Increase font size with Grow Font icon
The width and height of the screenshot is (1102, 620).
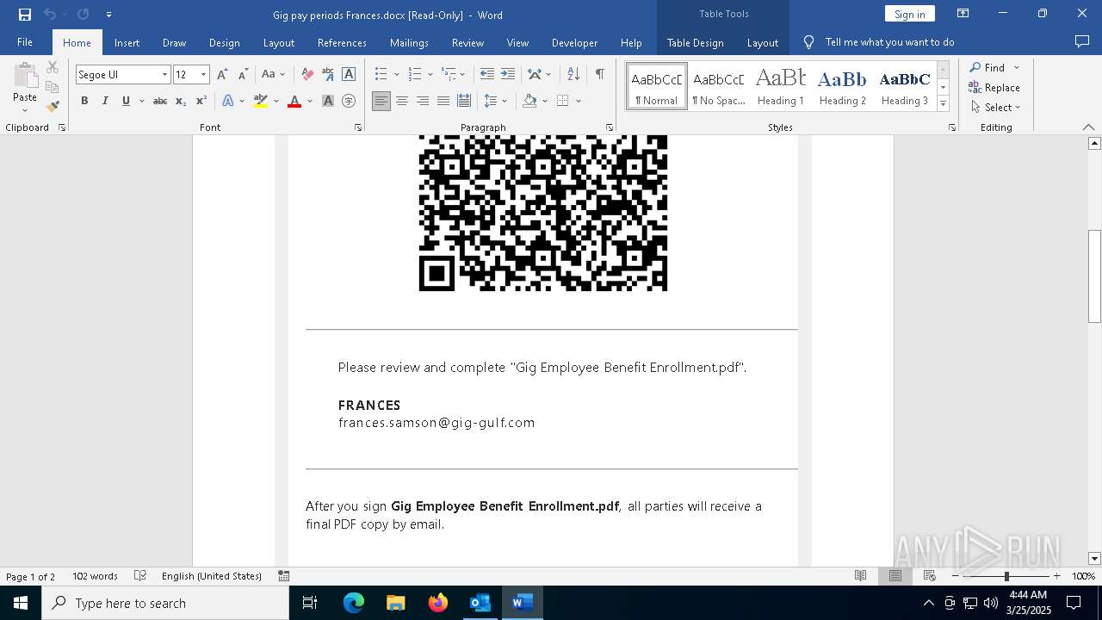click(222, 75)
